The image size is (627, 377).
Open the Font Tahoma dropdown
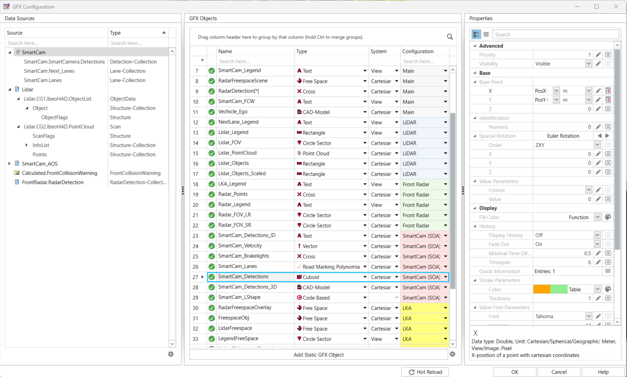(x=588, y=316)
